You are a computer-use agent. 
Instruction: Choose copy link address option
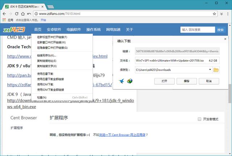[62, 61]
